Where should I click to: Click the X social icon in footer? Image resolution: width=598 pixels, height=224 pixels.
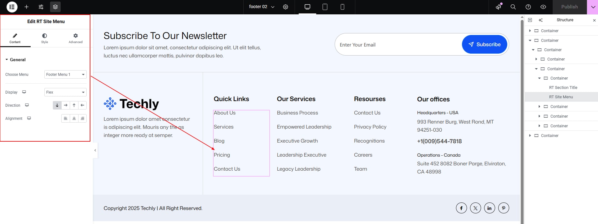point(475,208)
